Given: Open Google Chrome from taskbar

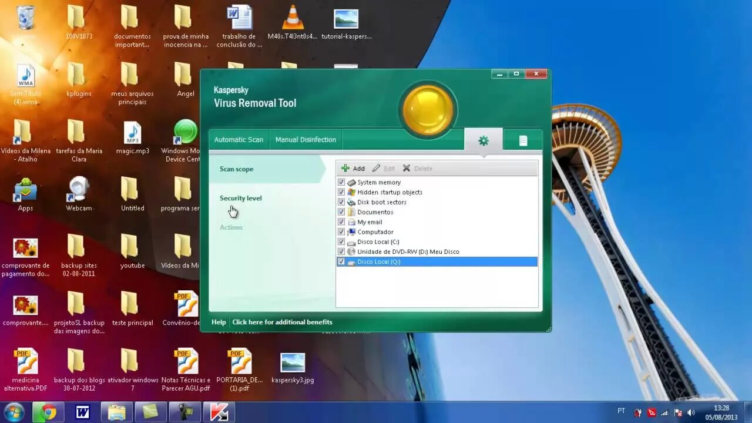Looking at the screenshot, I should point(48,412).
